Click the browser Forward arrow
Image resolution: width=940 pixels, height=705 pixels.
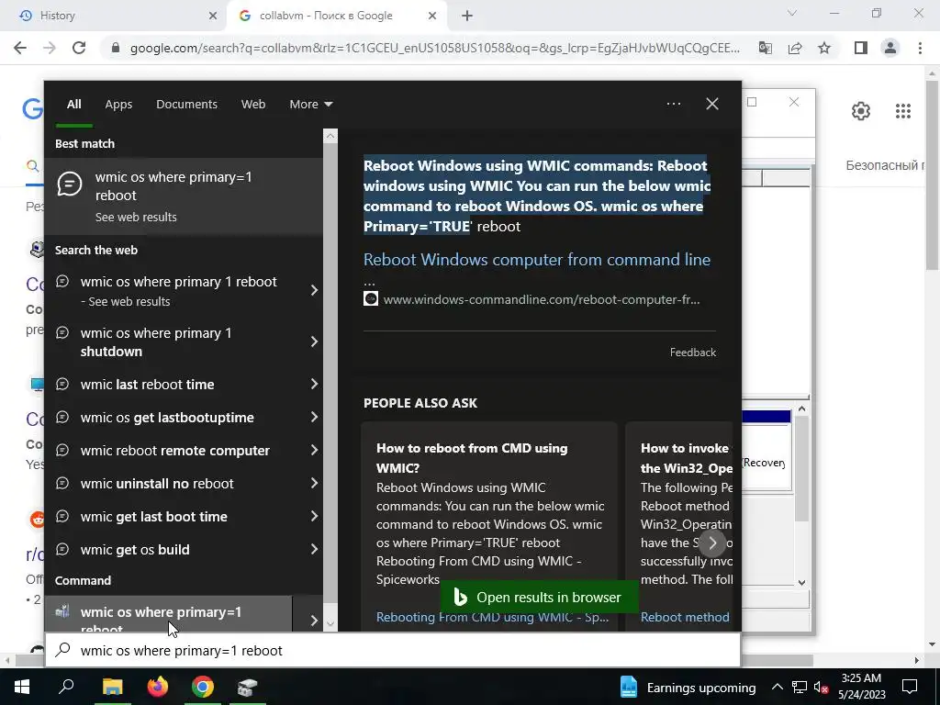click(x=50, y=48)
